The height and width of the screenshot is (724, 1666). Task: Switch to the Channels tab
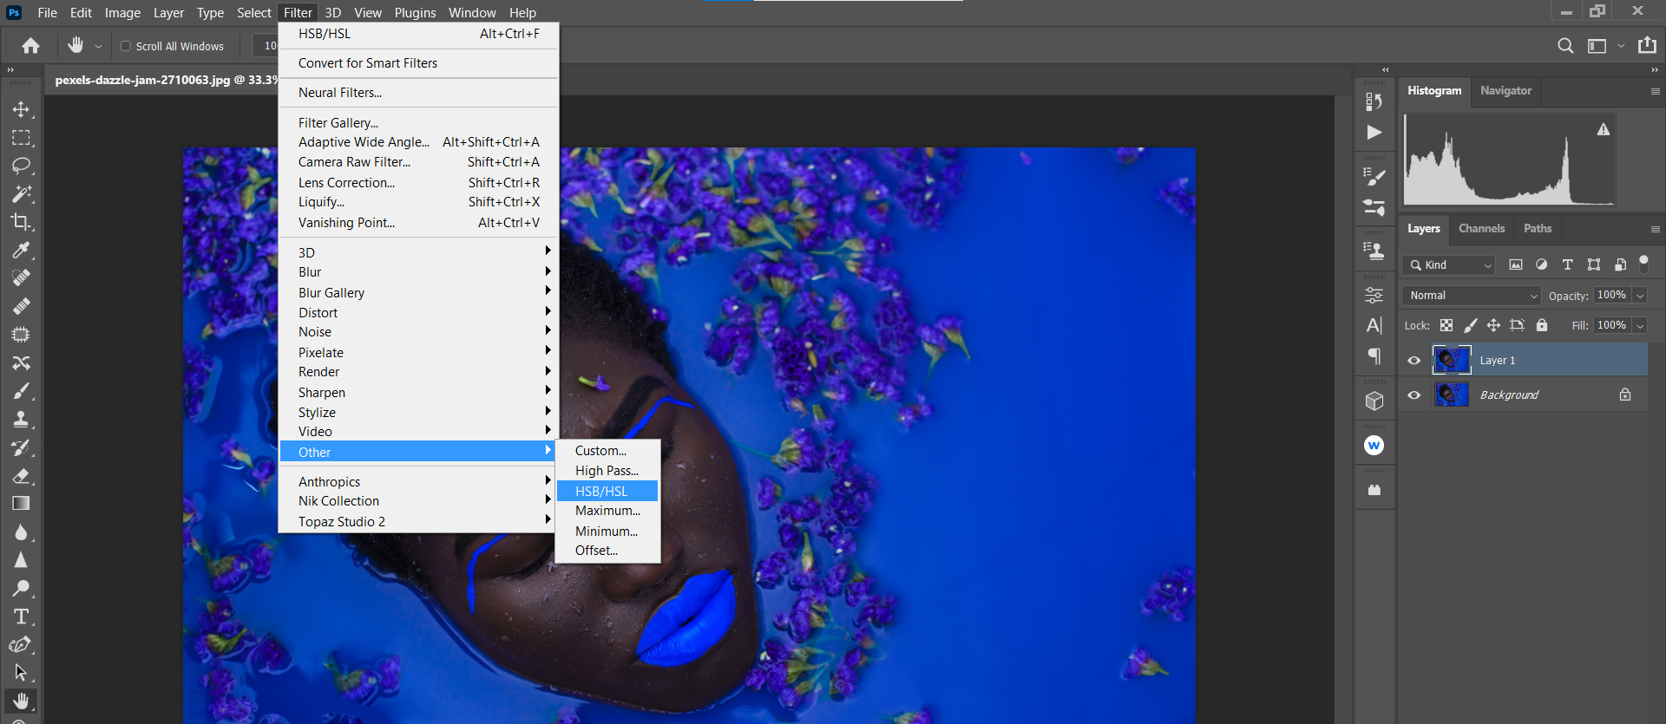click(1481, 229)
